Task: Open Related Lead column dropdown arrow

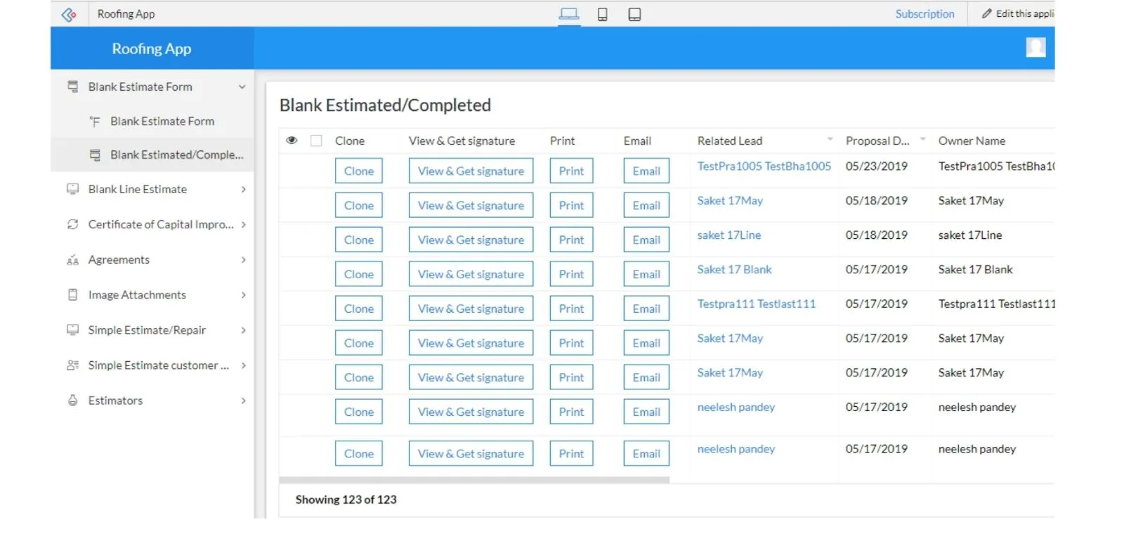Action: tap(830, 139)
